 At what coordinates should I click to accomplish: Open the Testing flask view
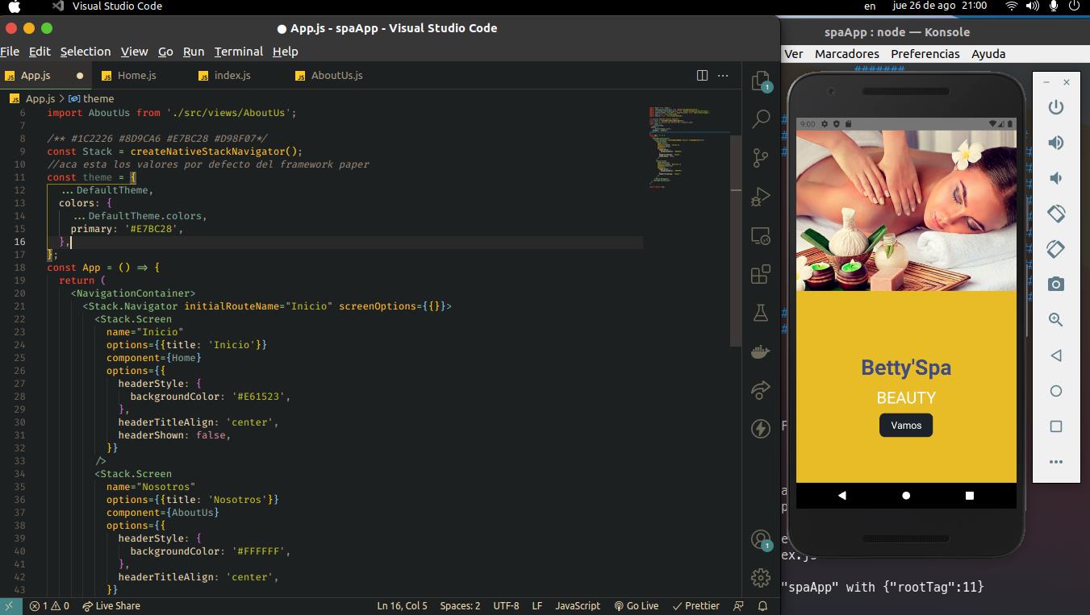(x=761, y=313)
